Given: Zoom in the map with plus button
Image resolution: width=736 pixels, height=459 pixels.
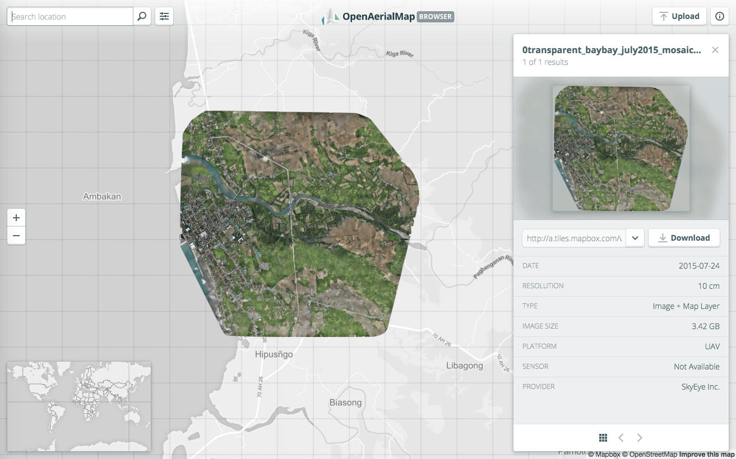Looking at the screenshot, I should 16,218.
